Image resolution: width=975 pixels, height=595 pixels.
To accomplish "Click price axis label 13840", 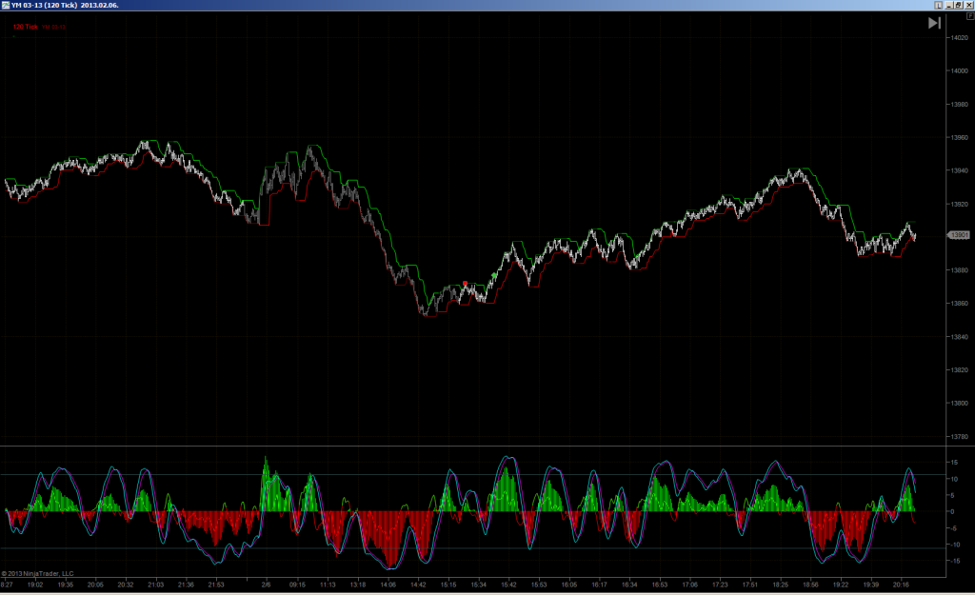I will click(x=960, y=337).
